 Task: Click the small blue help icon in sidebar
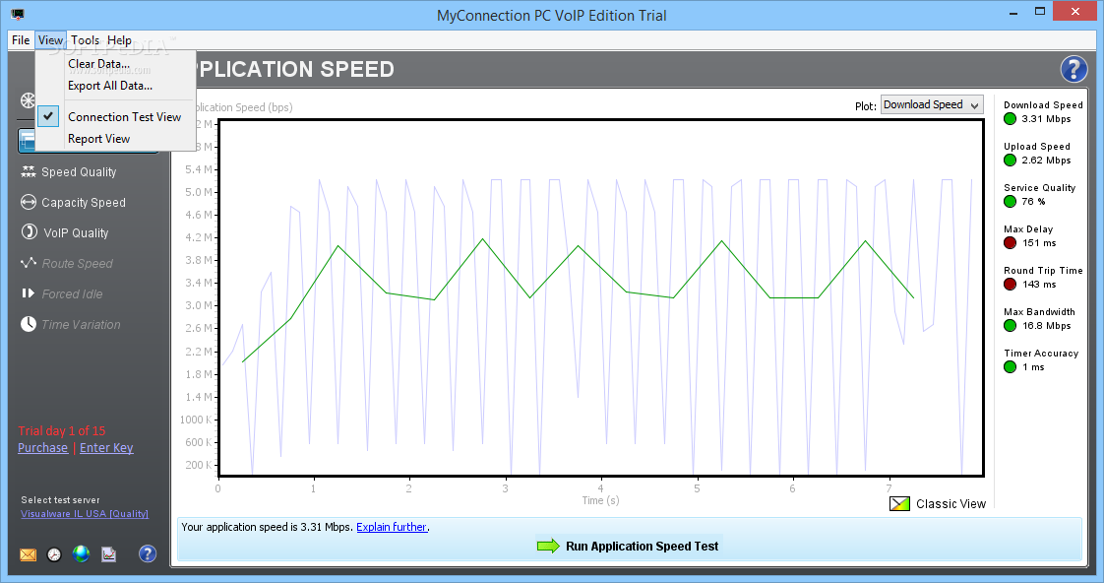148,553
